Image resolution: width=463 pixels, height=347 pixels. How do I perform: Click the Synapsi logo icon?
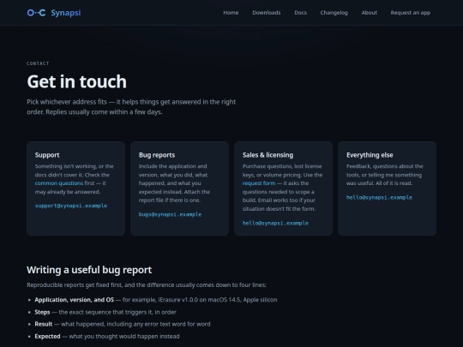[36, 13]
